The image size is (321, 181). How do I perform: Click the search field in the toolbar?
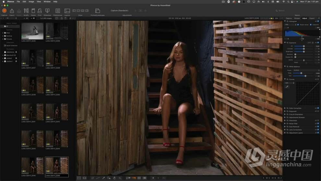pos(297,11)
